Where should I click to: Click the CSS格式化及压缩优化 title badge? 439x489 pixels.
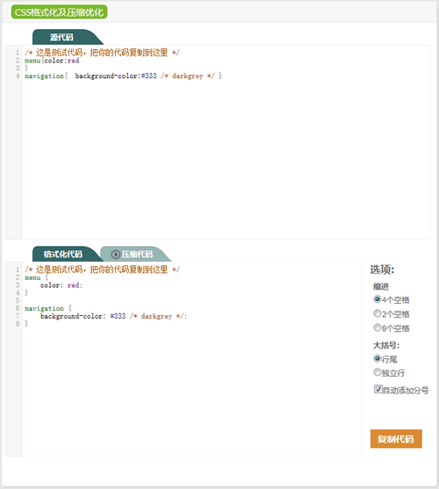click(59, 12)
